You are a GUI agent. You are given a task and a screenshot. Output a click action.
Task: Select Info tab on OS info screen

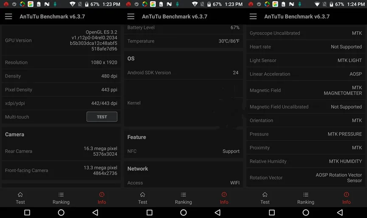pyautogui.click(x=224, y=198)
